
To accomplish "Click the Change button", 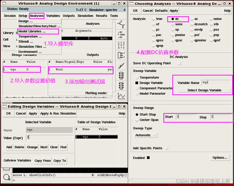I will (32, 147).
